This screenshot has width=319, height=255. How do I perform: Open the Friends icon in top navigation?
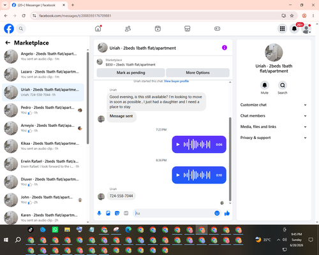(x=128, y=29)
